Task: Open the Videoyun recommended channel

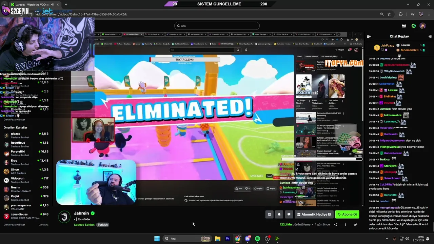Action: click(x=26, y=180)
